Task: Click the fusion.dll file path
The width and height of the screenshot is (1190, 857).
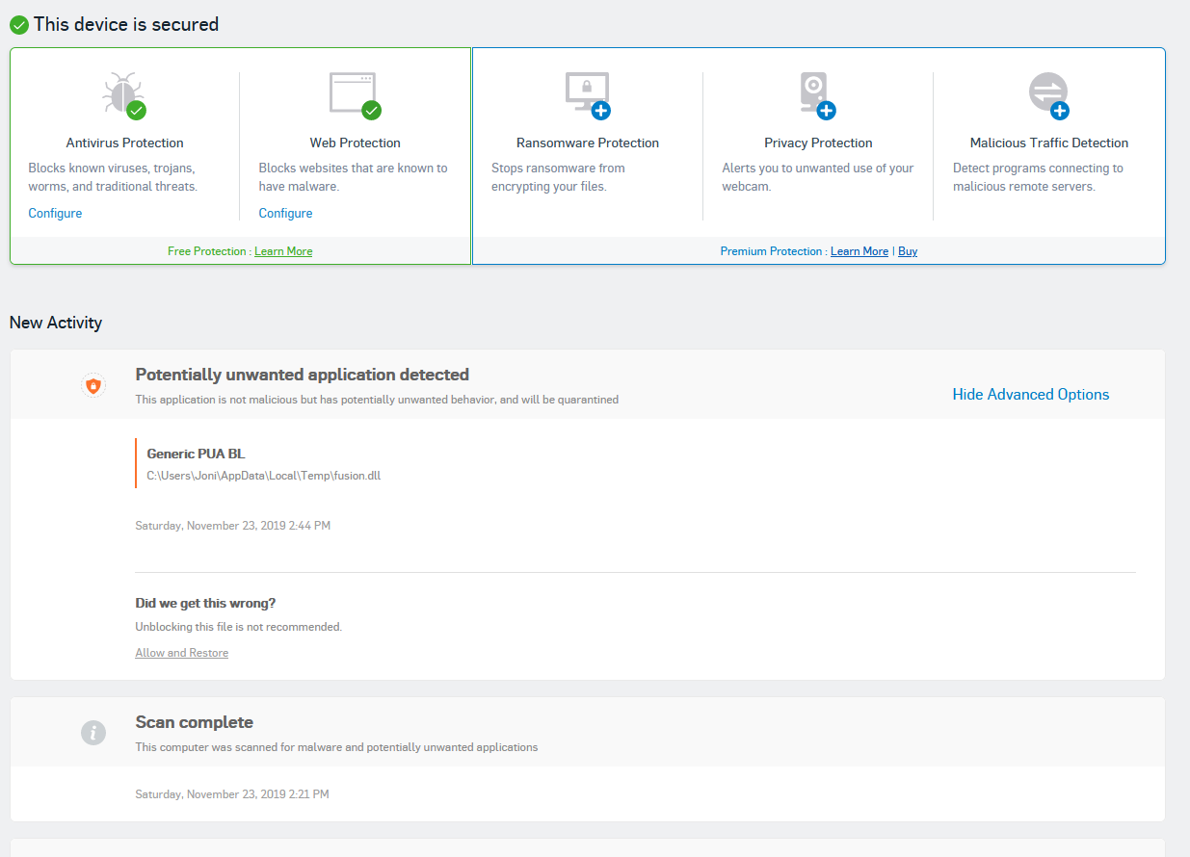Action: click(263, 476)
